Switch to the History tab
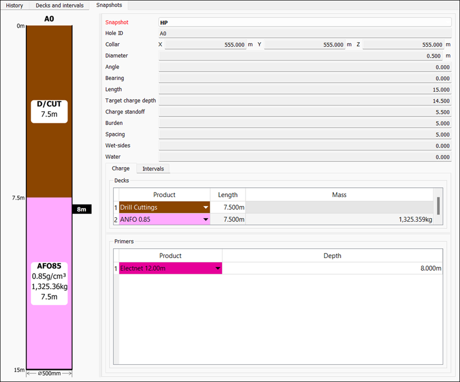The image size is (460, 382). point(14,5)
